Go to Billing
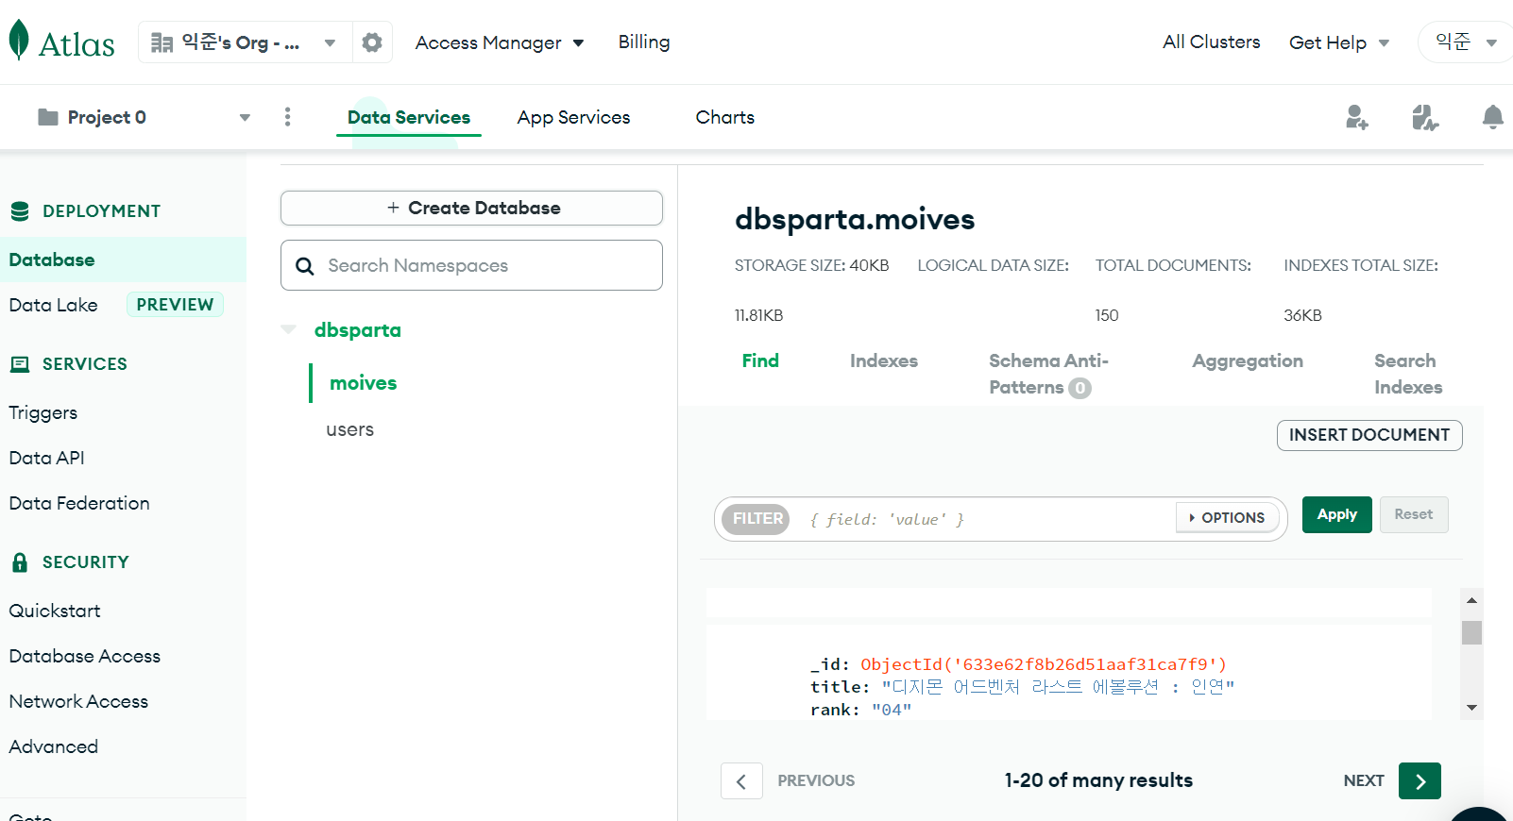Image resolution: width=1513 pixels, height=821 pixels. pyautogui.click(x=644, y=42)
